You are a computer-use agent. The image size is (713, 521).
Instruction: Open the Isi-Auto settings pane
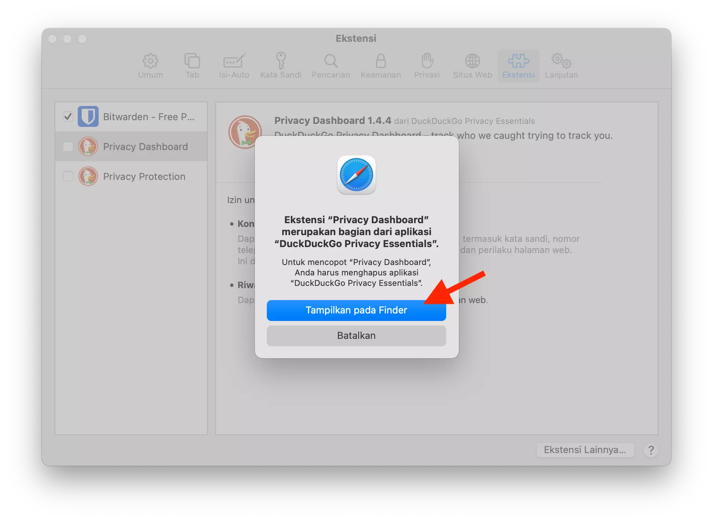[x=234, y=65]
